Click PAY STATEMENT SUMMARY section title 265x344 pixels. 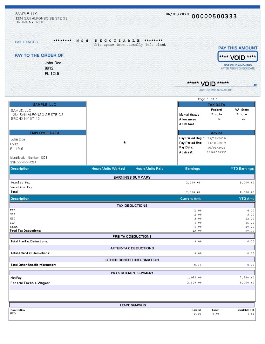(x=132, y=273)
